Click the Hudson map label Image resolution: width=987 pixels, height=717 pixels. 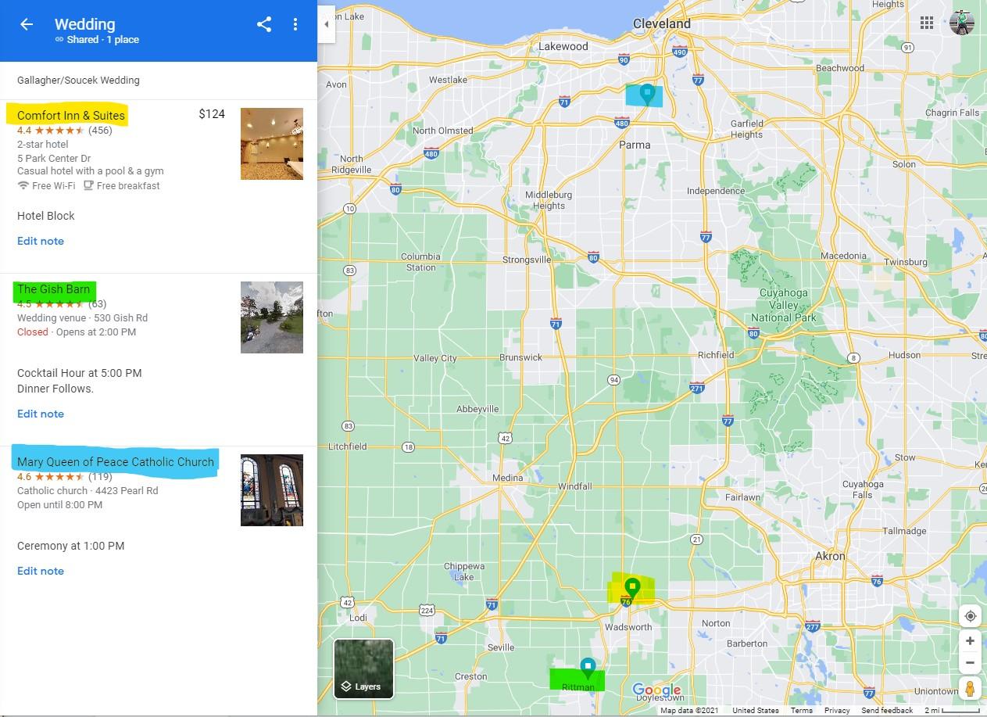point(905,354)
